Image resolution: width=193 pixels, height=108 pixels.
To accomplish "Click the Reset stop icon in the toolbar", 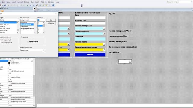I will pos(34,5).
